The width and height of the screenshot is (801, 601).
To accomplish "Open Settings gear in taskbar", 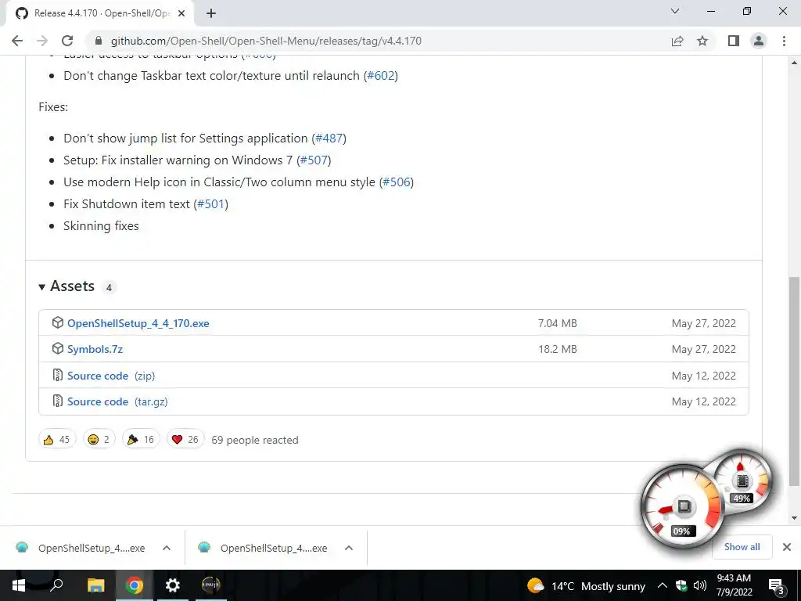I will pos(173,585).
